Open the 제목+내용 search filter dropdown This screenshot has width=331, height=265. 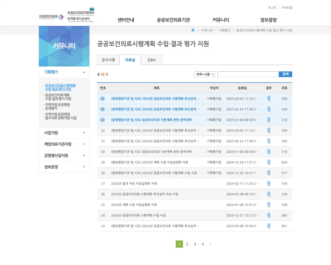click(204, 74)
